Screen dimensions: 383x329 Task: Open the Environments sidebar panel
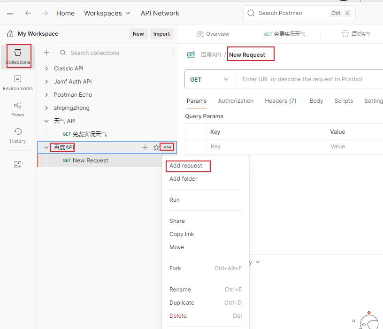click(18, 83)
